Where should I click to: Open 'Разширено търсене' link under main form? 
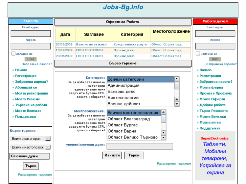point(174,163)
